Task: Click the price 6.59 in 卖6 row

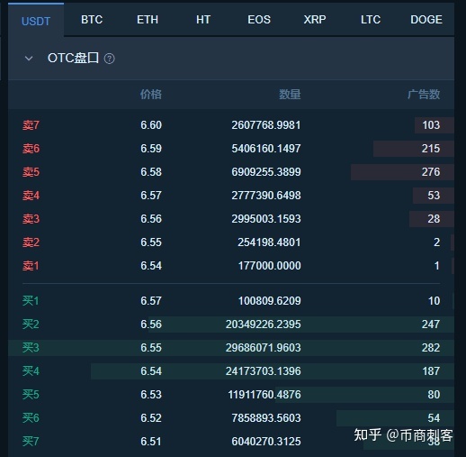Action: pos(151,149)
